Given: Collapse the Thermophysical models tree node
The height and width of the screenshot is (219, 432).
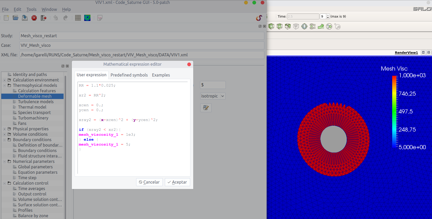Looking at the screenshot, I should pos(4,86).
